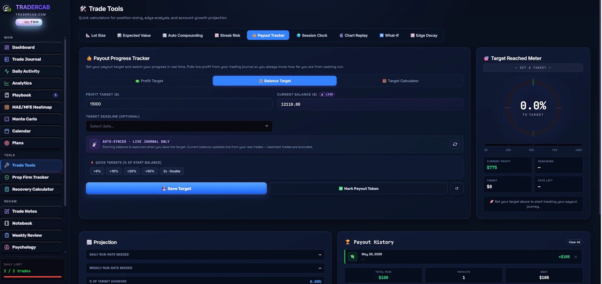Click the Save Target button
This screenshot has height=284, width=602.
[x=176, y=188]
